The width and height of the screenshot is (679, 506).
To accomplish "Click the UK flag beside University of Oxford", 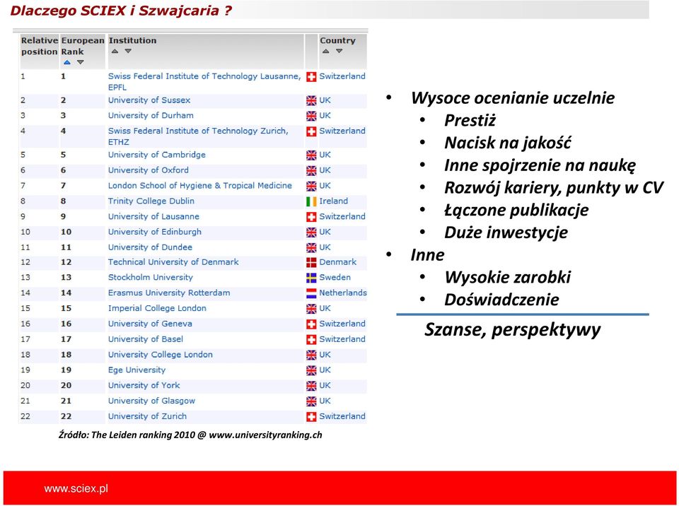I will tap(311, 170).
